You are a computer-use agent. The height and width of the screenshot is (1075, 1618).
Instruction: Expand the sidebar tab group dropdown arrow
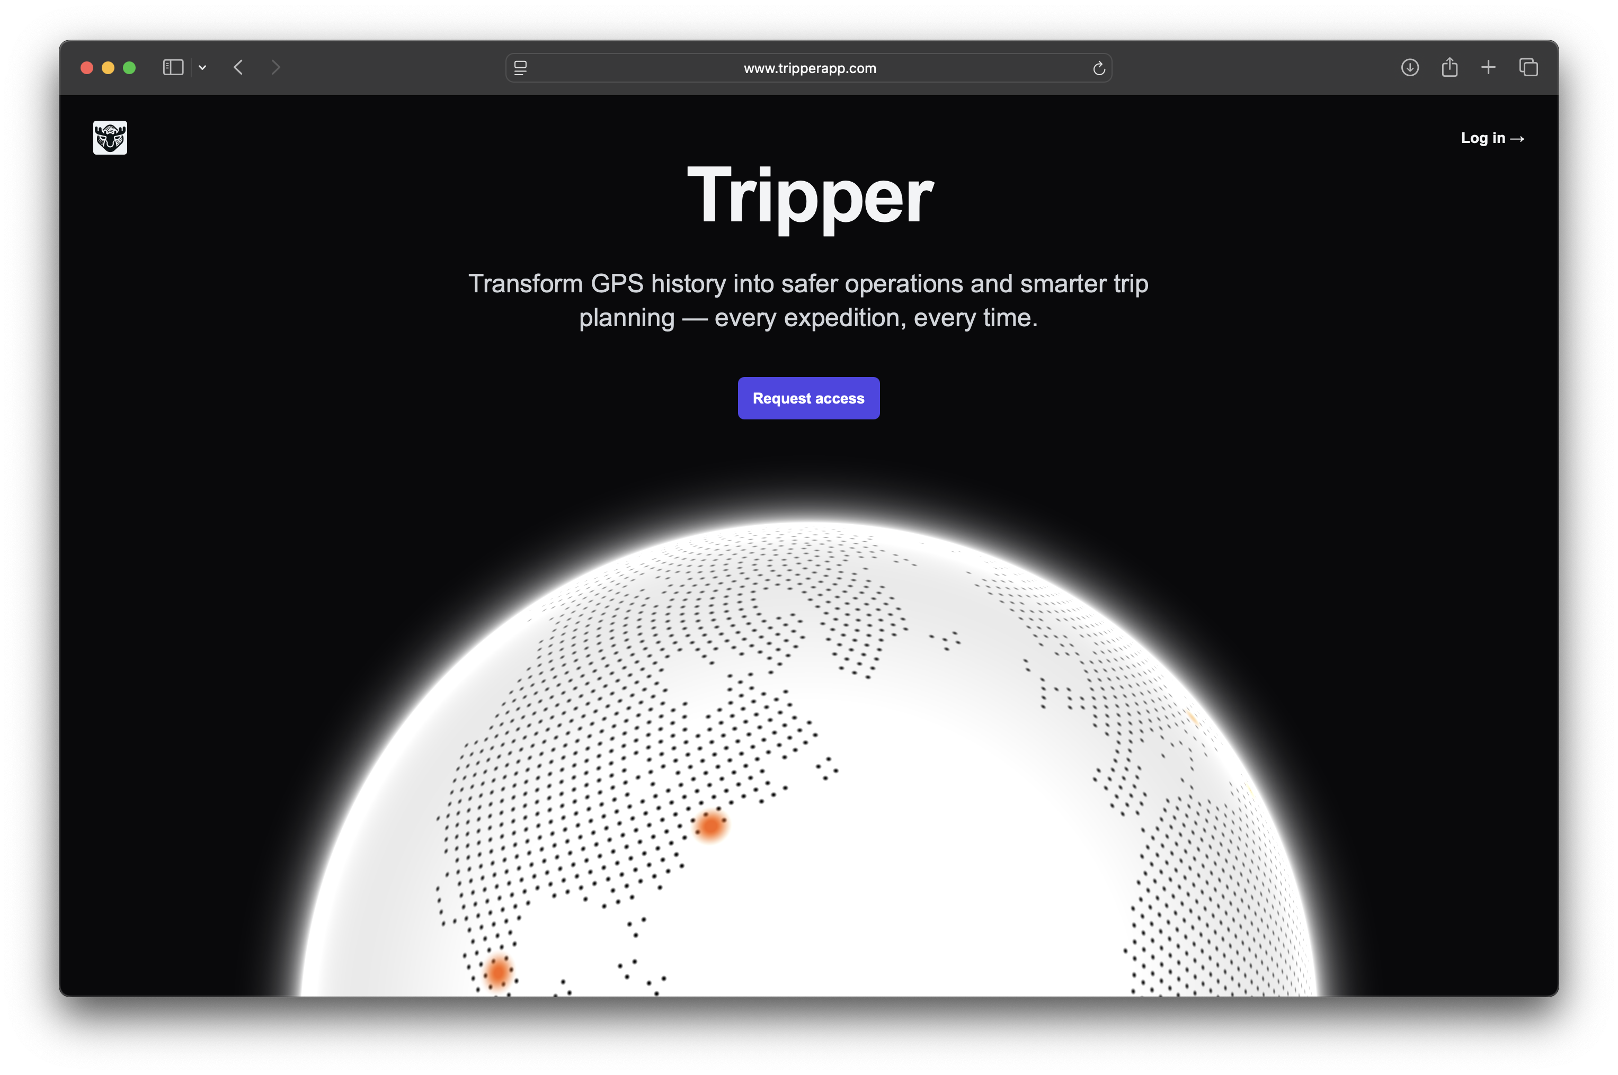click(x=202, y=67)
